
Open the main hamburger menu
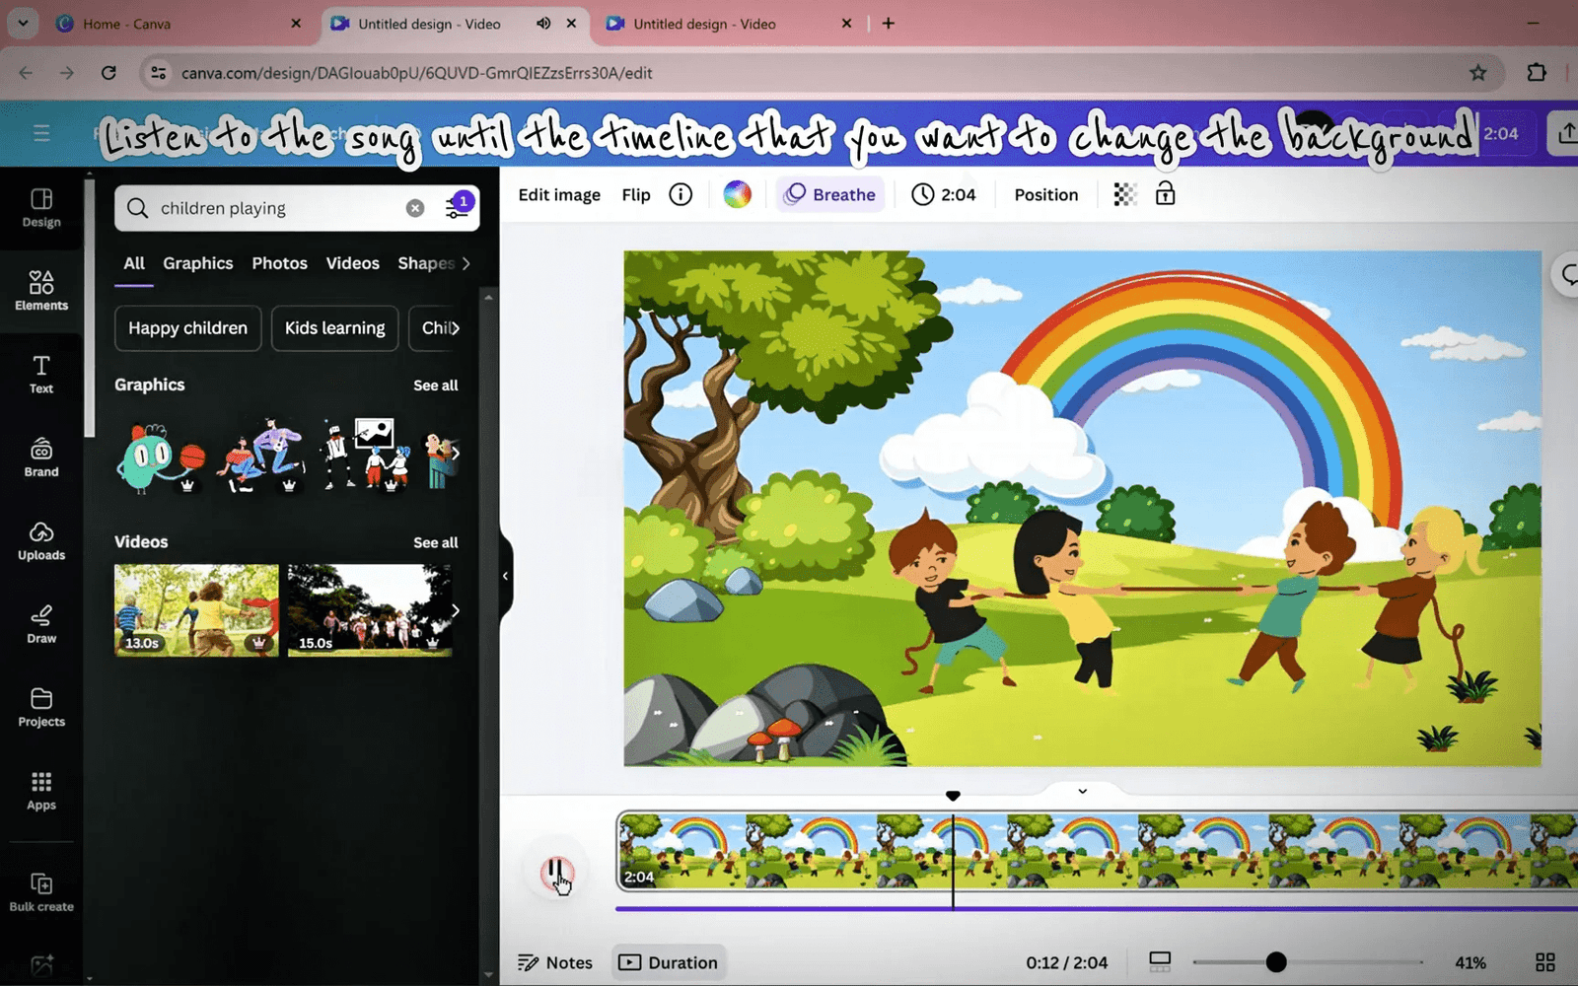click(41, 132)
